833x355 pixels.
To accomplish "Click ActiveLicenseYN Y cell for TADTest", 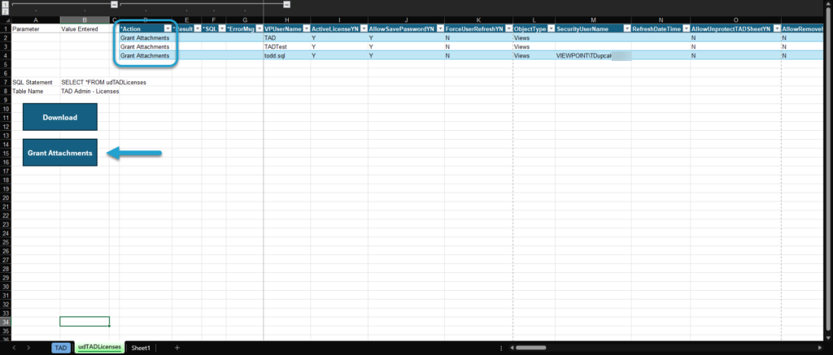I will (x=339, y=46).
